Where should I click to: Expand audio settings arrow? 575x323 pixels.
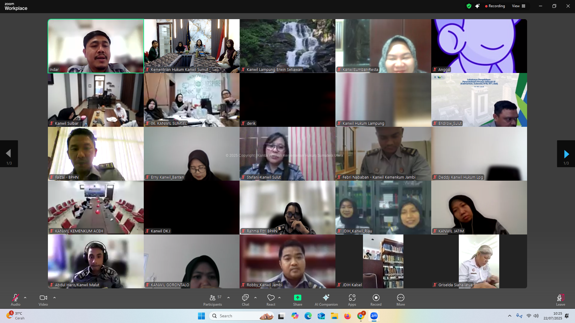(x=25, y=298)
